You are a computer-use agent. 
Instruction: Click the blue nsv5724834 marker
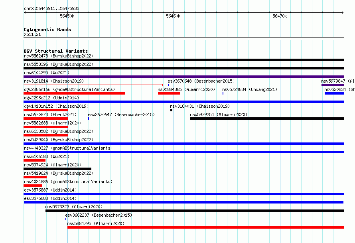coord(223,93)
